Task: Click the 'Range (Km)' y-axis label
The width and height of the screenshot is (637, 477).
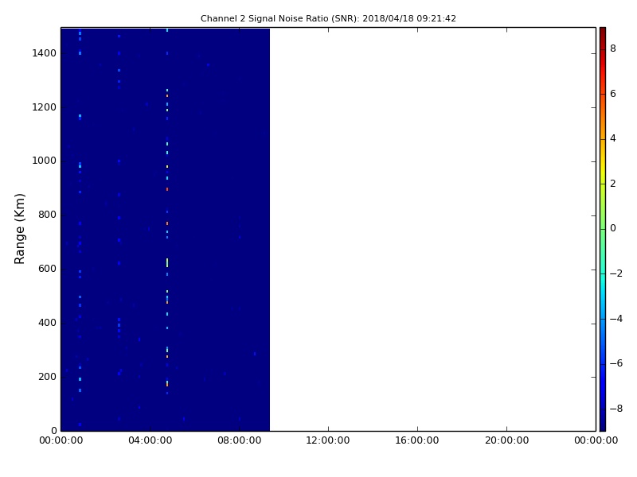Action: tap(19, 229)
